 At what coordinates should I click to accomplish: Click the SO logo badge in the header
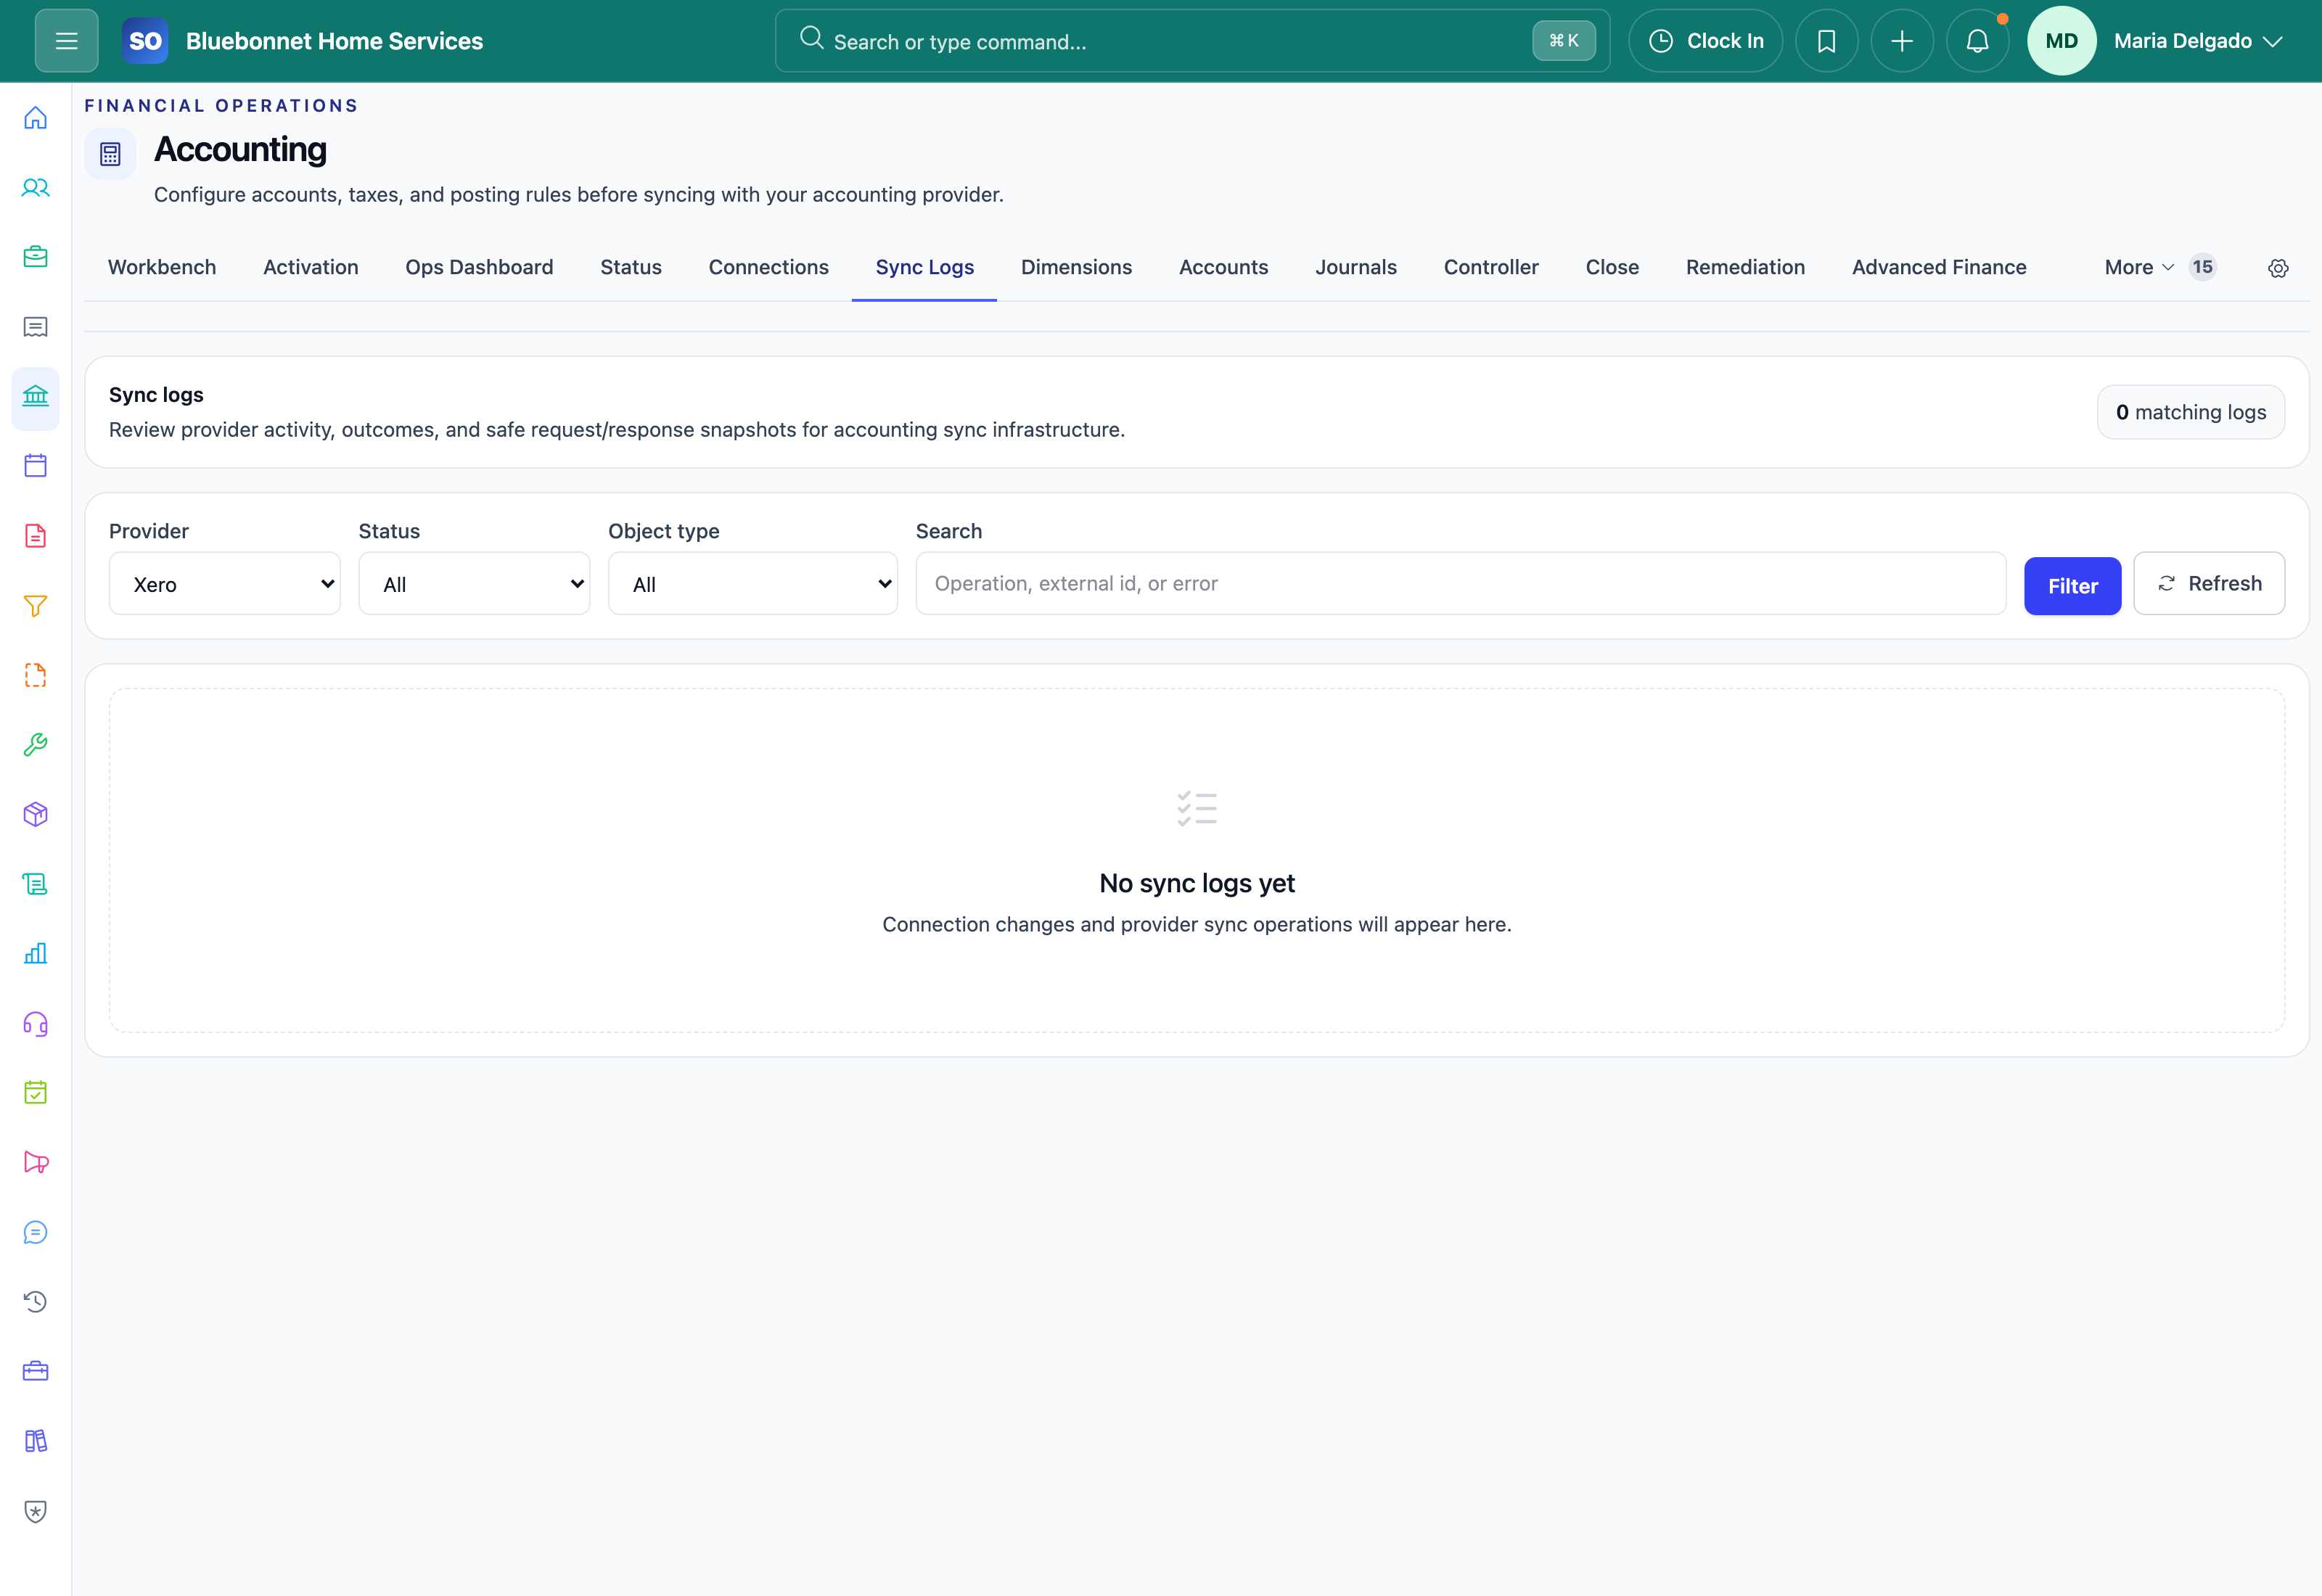pyautogui.click(x=145, y=41)
